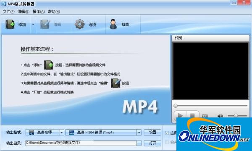Click the 操作基本流程 heading text

[37, 49]
